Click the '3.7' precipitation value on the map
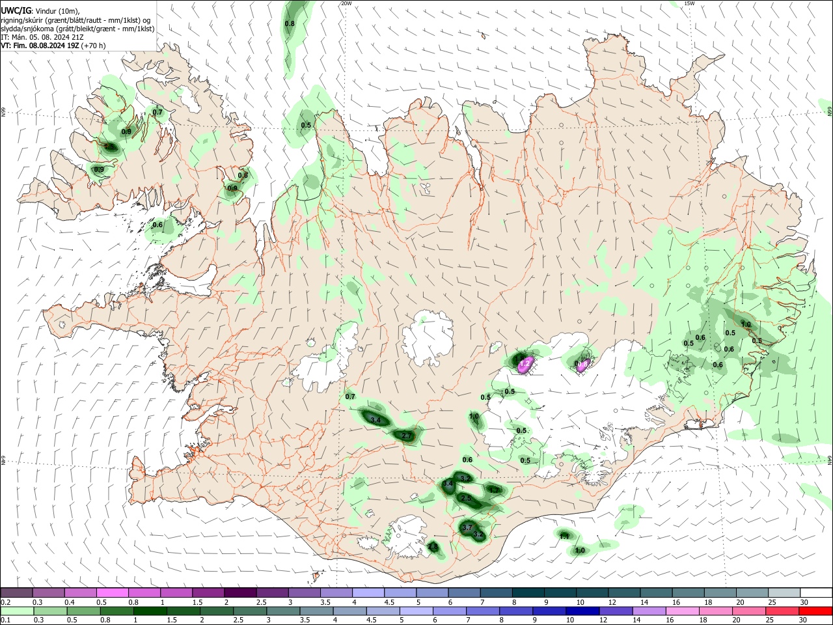The width and height of the screenshot is (833, 625). pyautogui.click(x=467, y=527)
